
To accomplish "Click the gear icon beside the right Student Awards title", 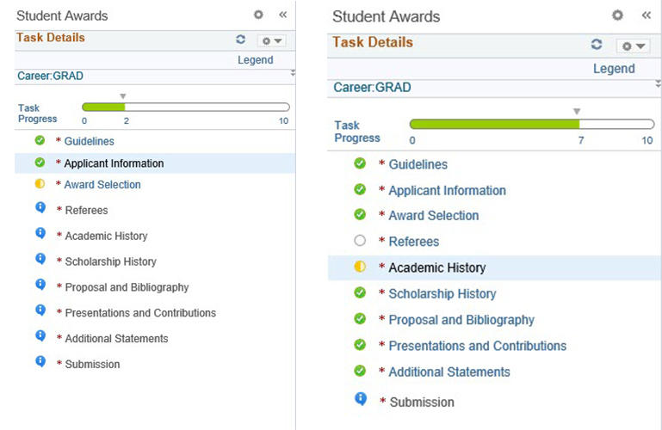I will pos(617,15).
